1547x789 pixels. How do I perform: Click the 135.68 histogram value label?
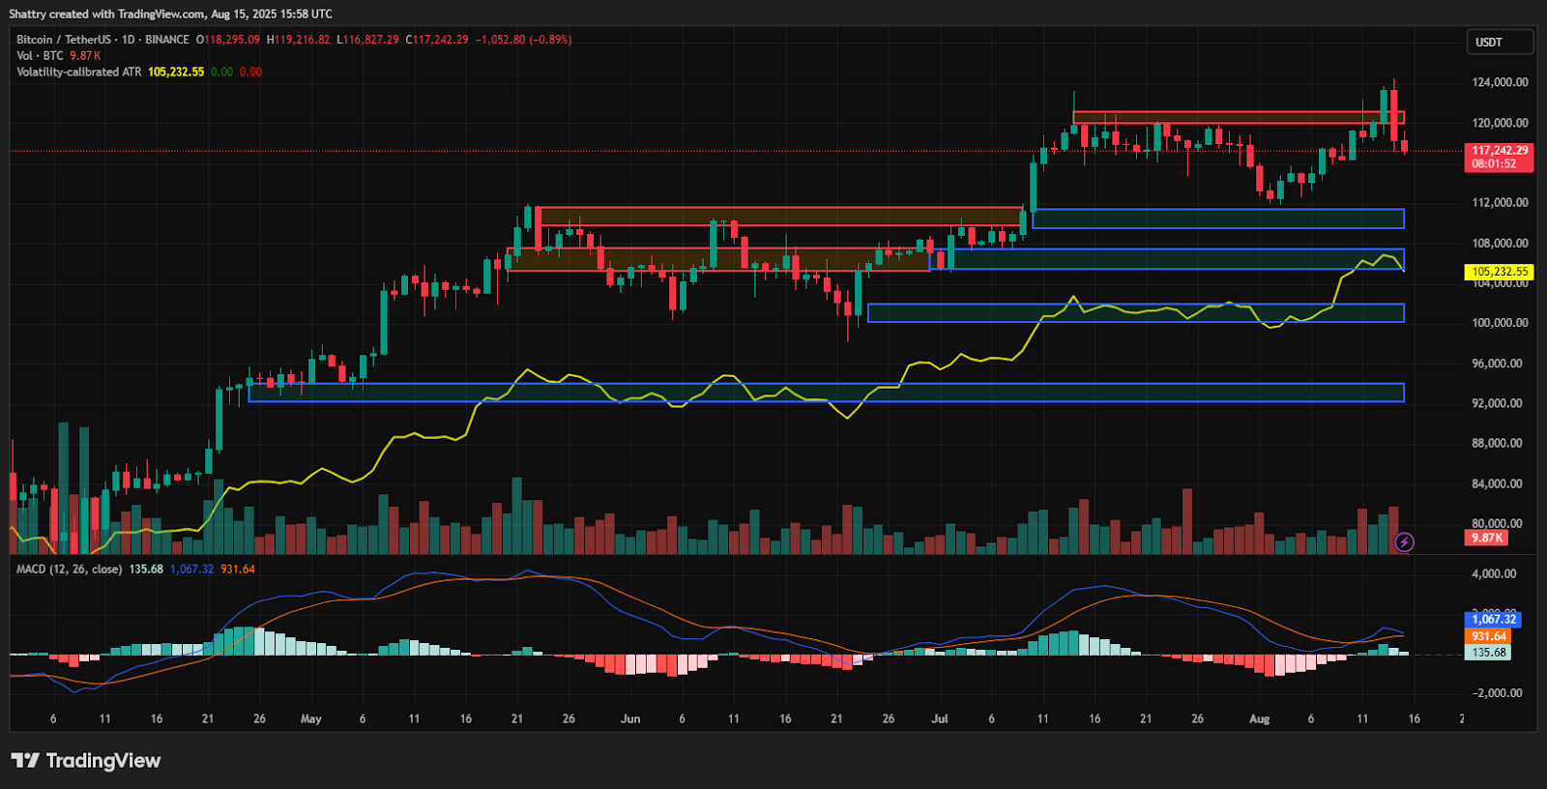pyautogui.click(x=1488, y=653)
